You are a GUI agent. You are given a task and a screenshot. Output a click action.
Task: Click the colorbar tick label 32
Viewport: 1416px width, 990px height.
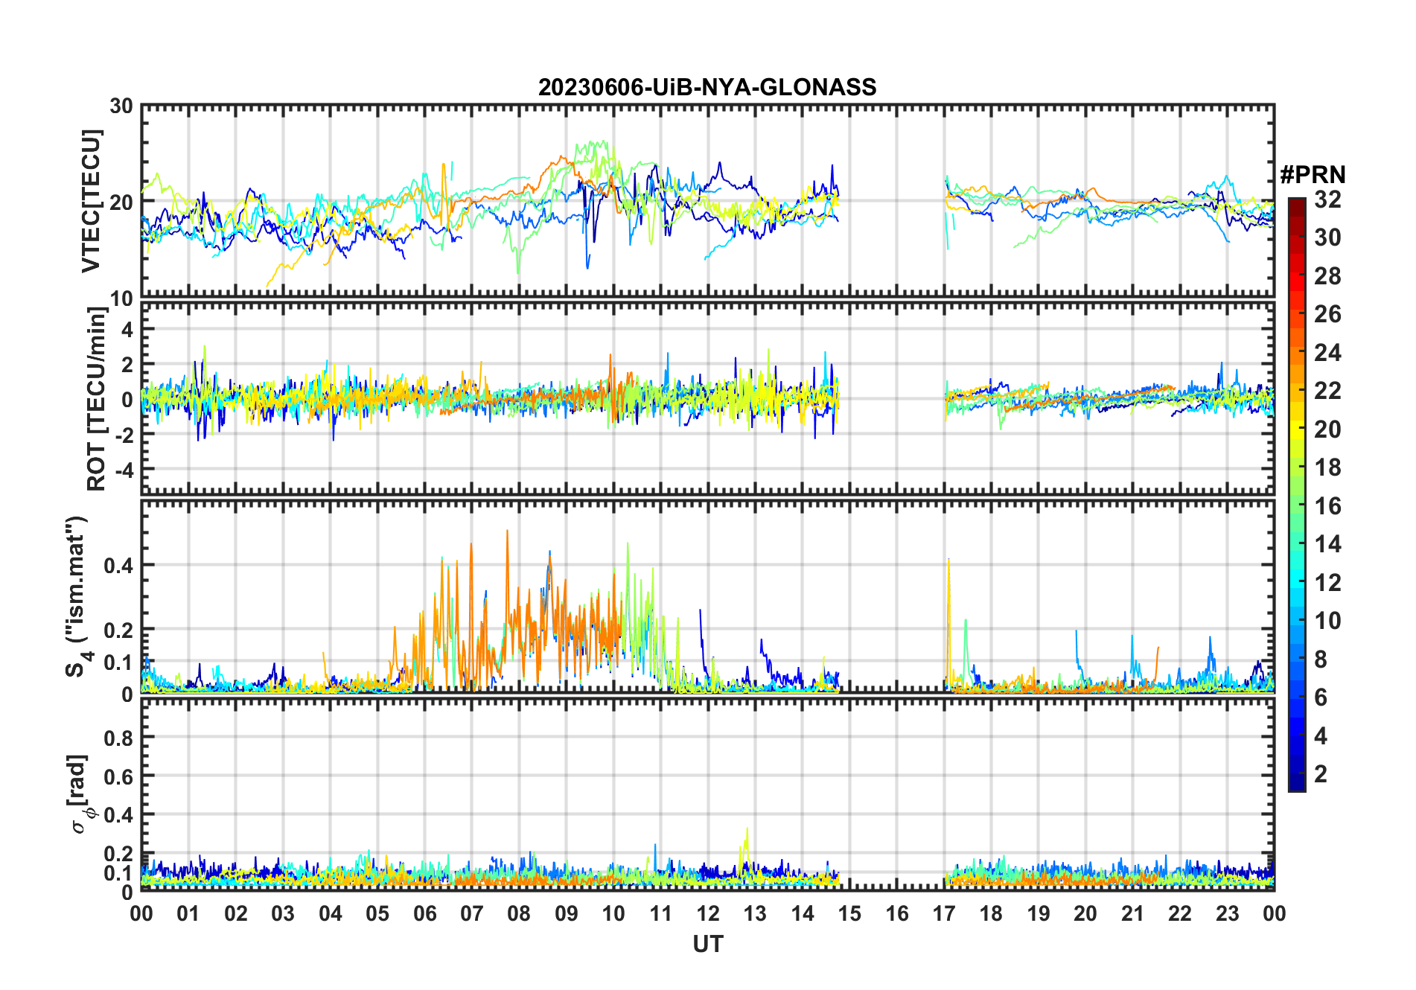click(x=1327, y=199)
